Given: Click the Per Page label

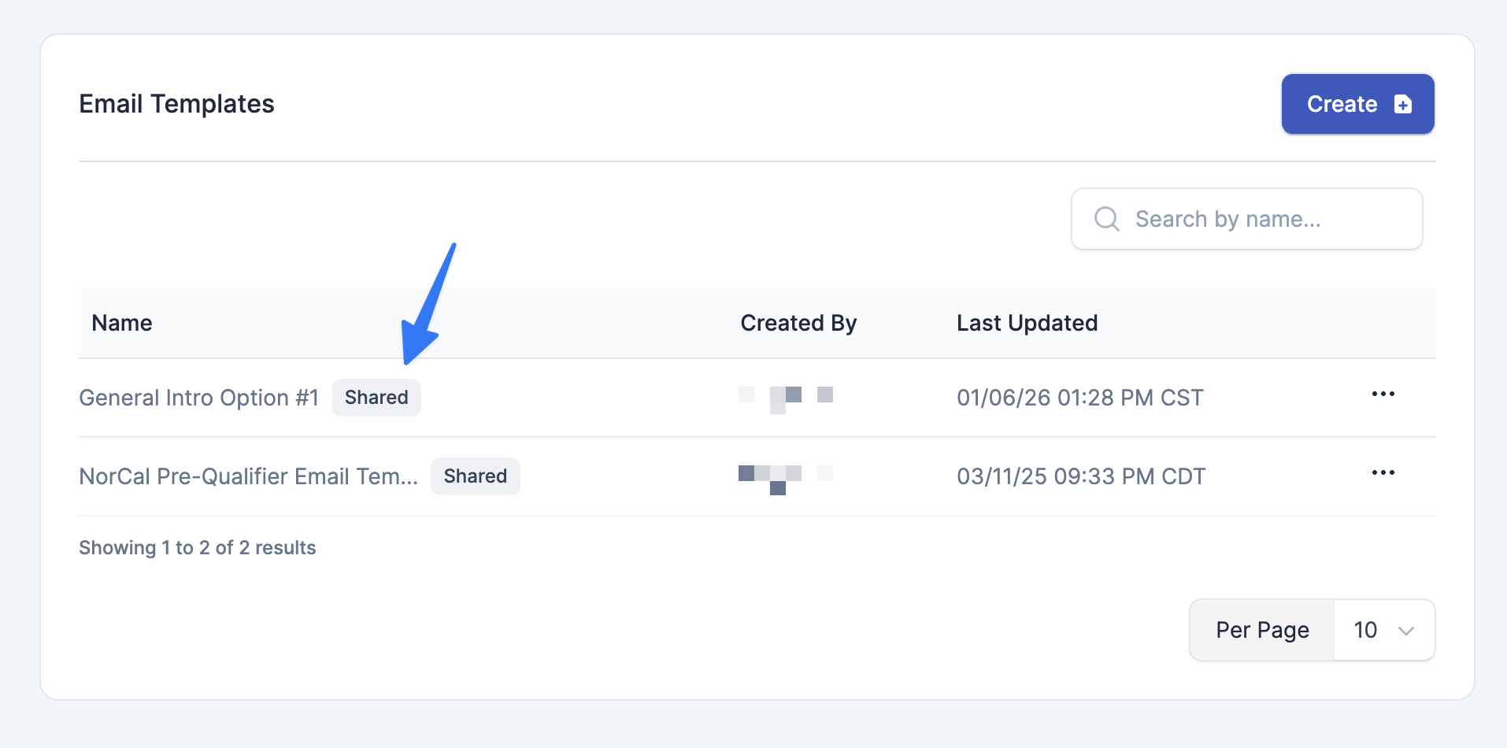Looking at the screenshot, I should [1261, 630].
